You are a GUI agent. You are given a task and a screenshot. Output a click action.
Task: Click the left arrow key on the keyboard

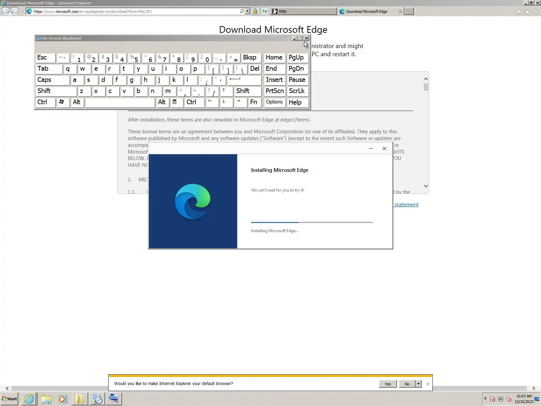tap(212, 103)
